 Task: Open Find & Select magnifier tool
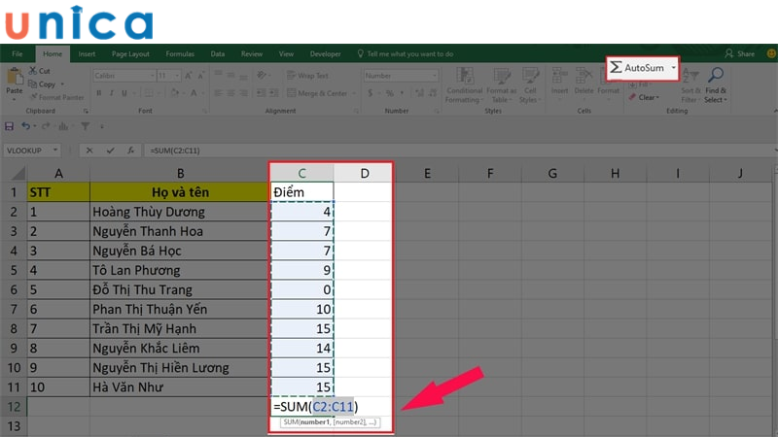click(715, 76)
